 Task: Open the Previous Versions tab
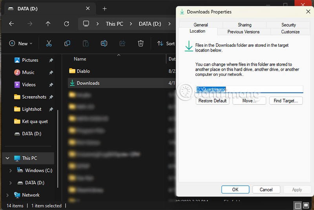(x=243, y=32)
